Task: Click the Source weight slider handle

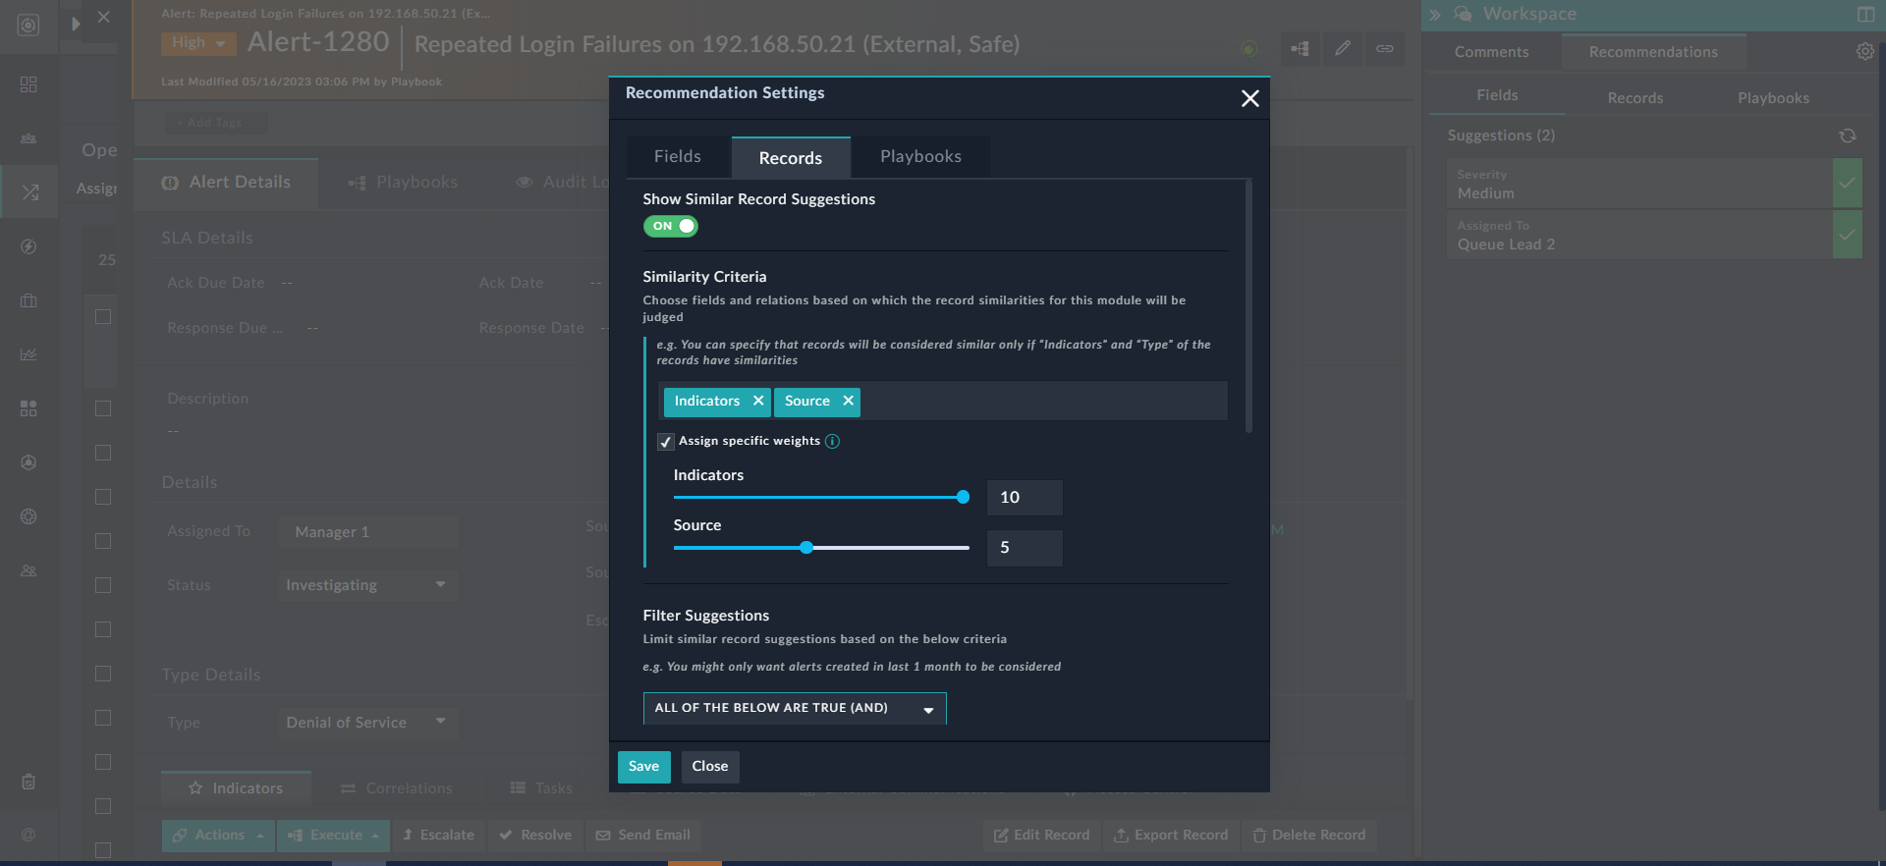Action: (x=806, y=548)
